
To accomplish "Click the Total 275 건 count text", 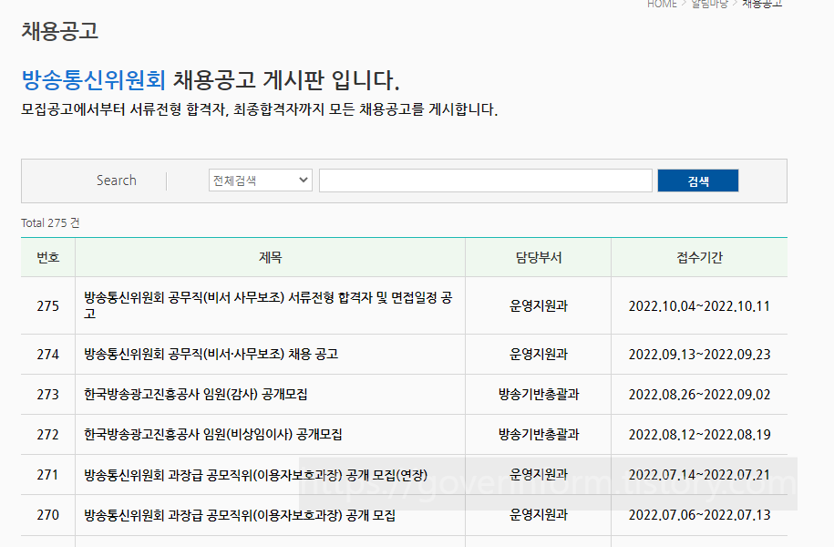I will (50, 223).
